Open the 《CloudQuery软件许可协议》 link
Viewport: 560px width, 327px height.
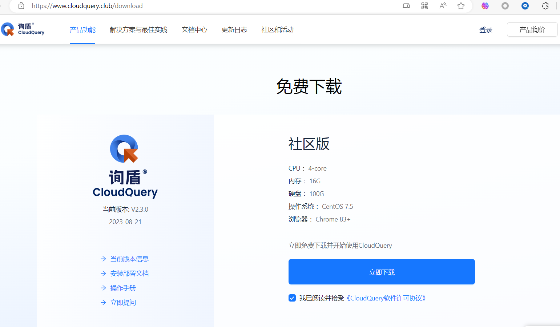click(x=386, y=298)
